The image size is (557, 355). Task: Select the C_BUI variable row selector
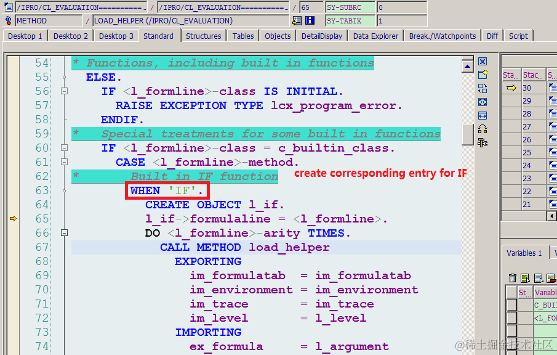coord(511,305)
